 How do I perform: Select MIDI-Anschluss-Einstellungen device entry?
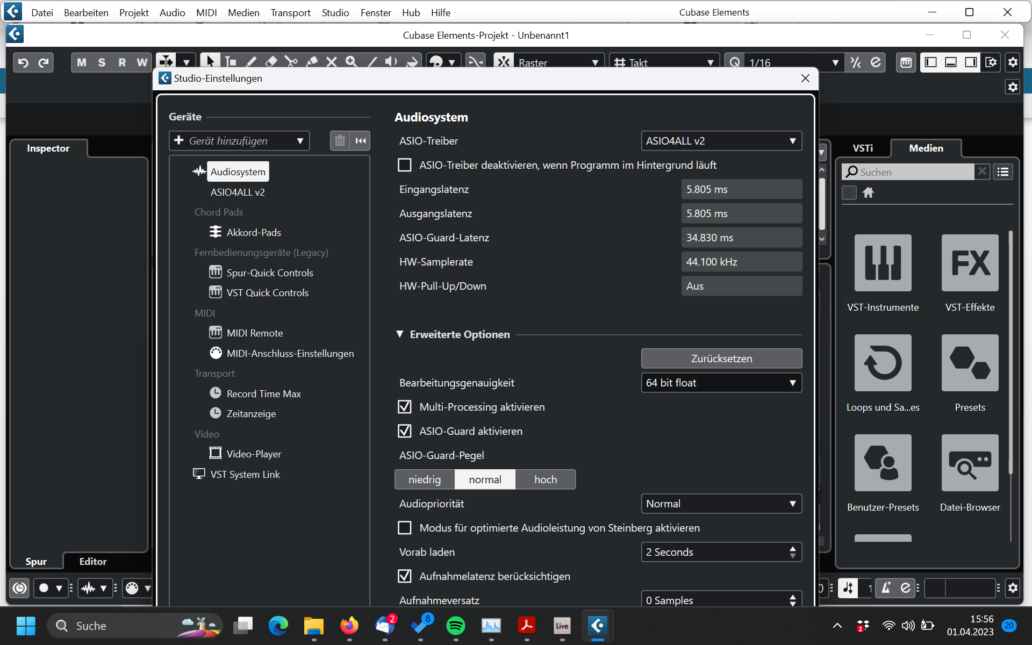(x=290, y=353)
